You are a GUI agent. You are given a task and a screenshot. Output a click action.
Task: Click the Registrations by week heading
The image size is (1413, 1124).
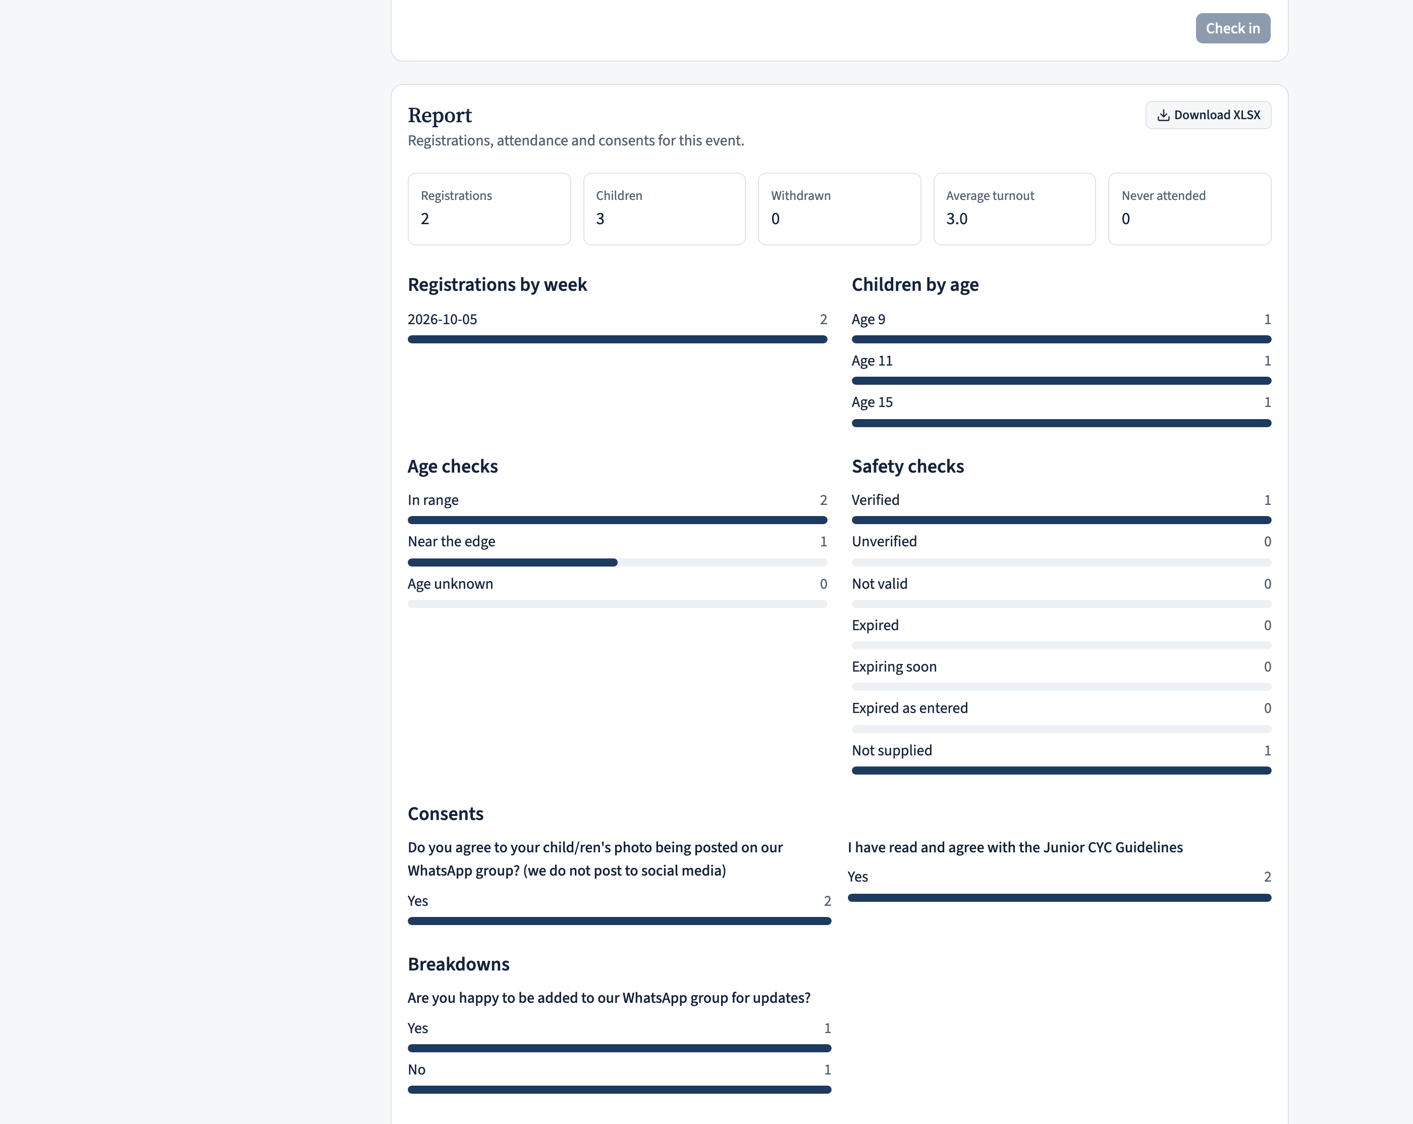click(497, 285)
